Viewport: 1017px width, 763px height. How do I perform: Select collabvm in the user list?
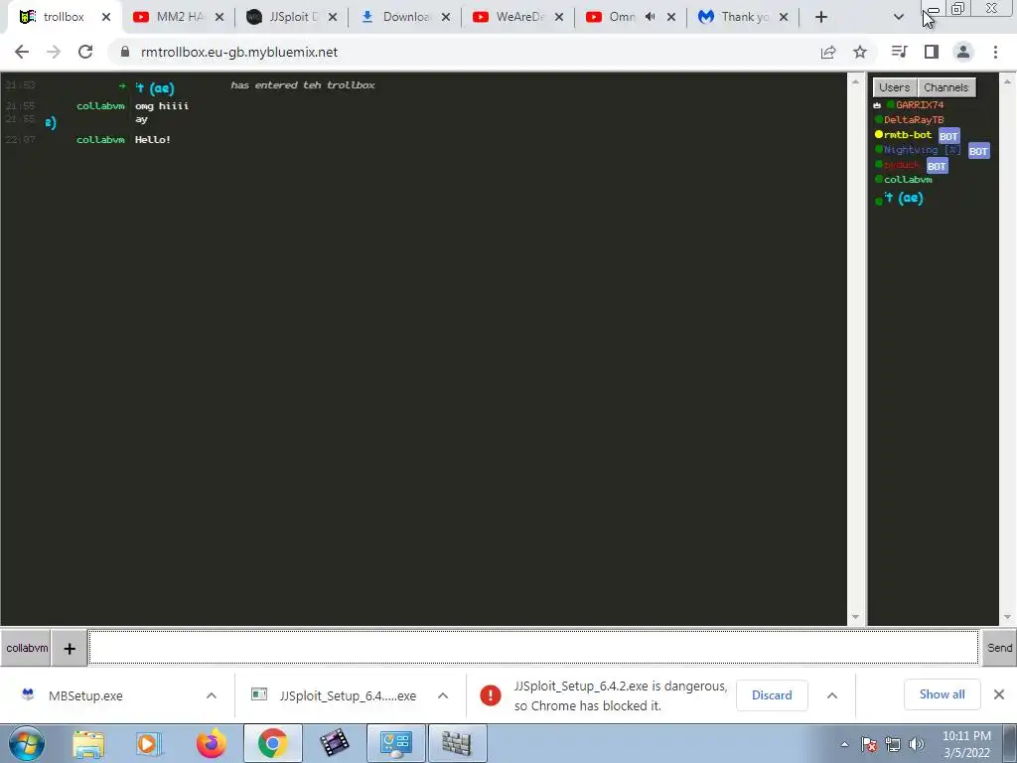(x=908, y=179)
